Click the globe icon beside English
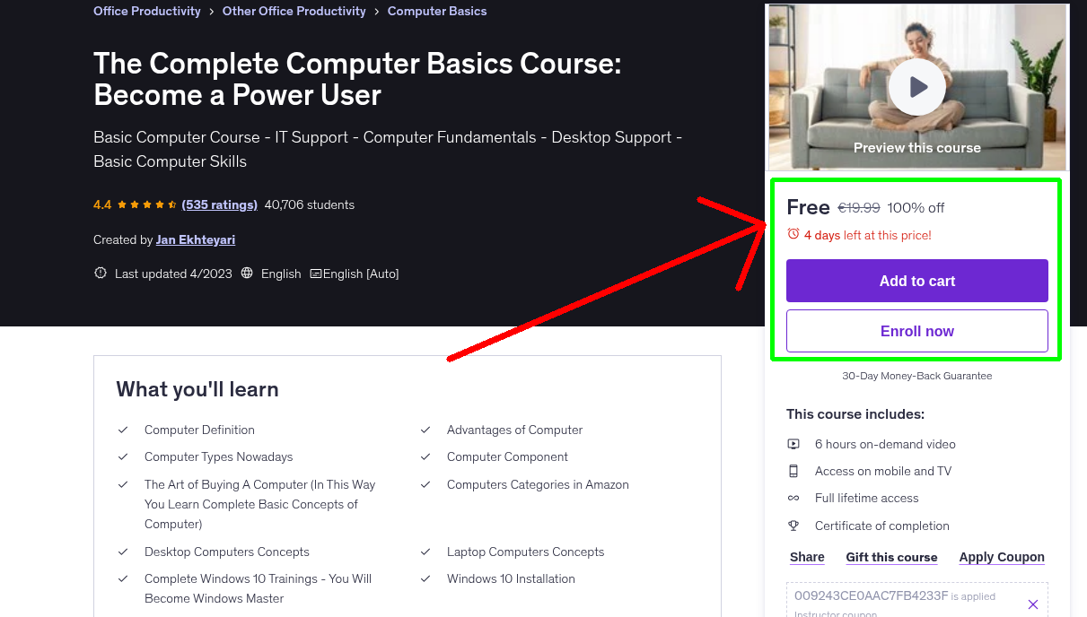The height and width of the screenshot is (617, 1087). click(248, 274)
